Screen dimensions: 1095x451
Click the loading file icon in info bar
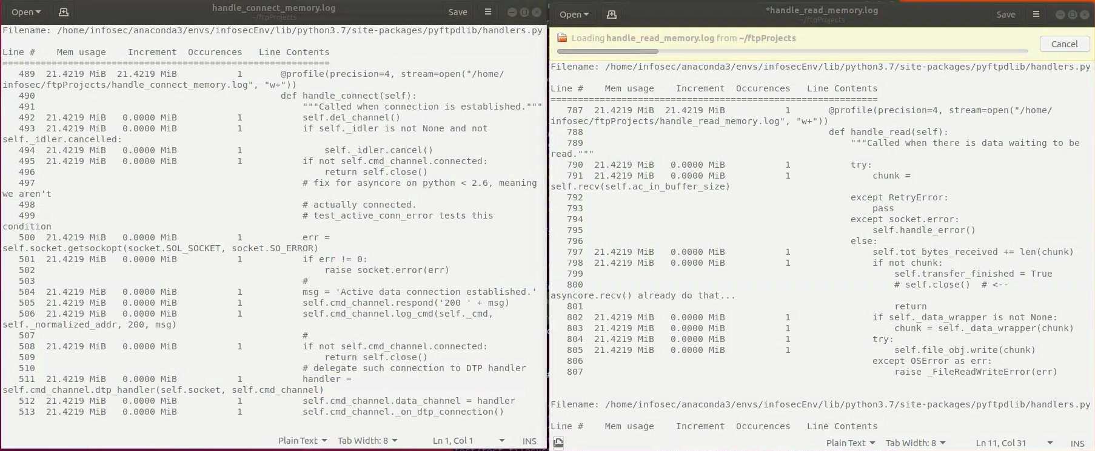pyautogui.click(x=562, y=38)
